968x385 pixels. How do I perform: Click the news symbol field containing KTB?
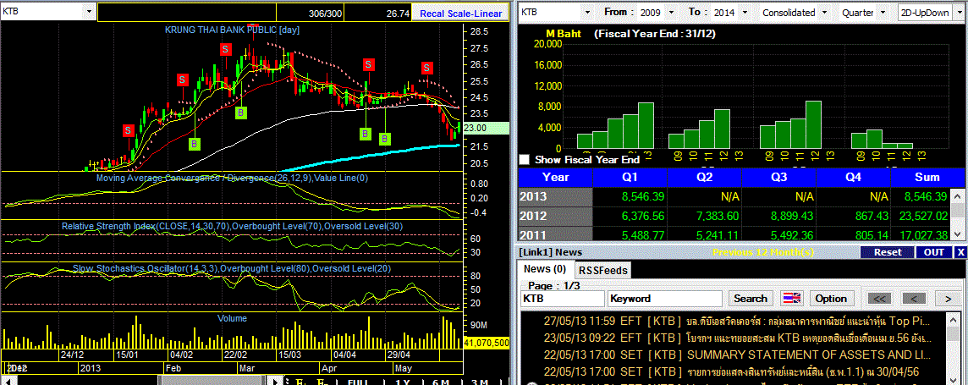pos(563,299)
